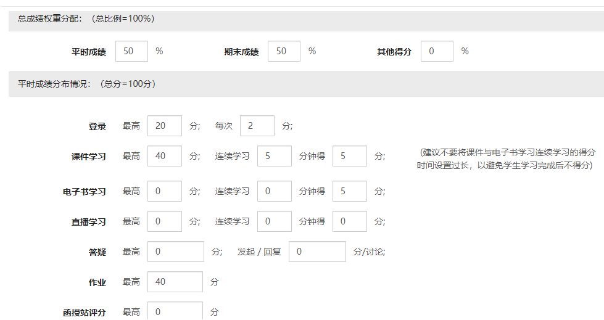Viewport: 604px width, 320px height.
Task: Click the 直播学习 分钟得 points field
Action: [x=350, y=221]
